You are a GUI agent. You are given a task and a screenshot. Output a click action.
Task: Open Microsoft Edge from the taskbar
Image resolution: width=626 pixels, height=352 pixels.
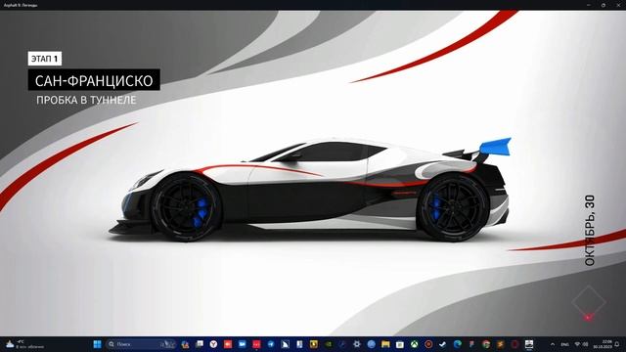tap(457, 344)
